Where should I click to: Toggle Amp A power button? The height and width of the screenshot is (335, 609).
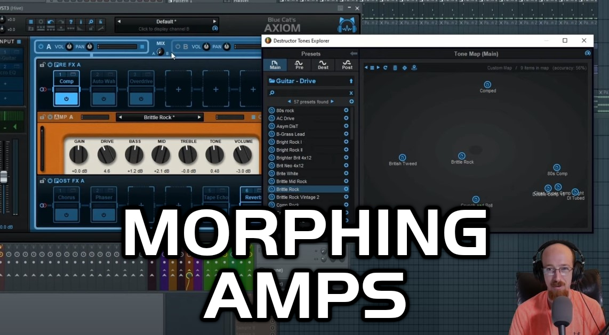point(50,117)
